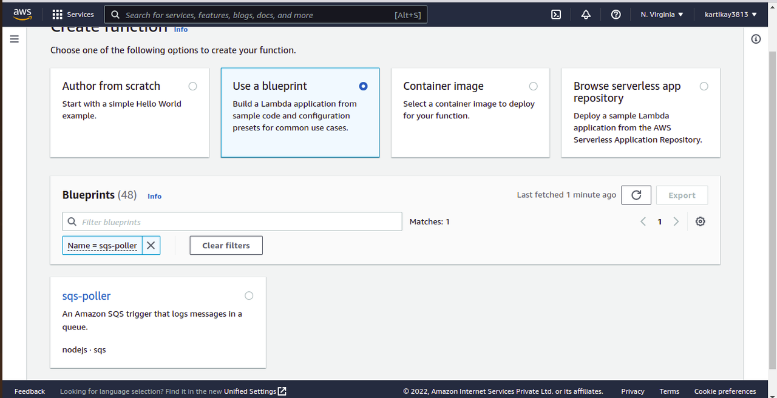The width and height of the screenshot is (777, 398).
Task: Expand the left hamburger navigation menu
Action: (15, 39)
